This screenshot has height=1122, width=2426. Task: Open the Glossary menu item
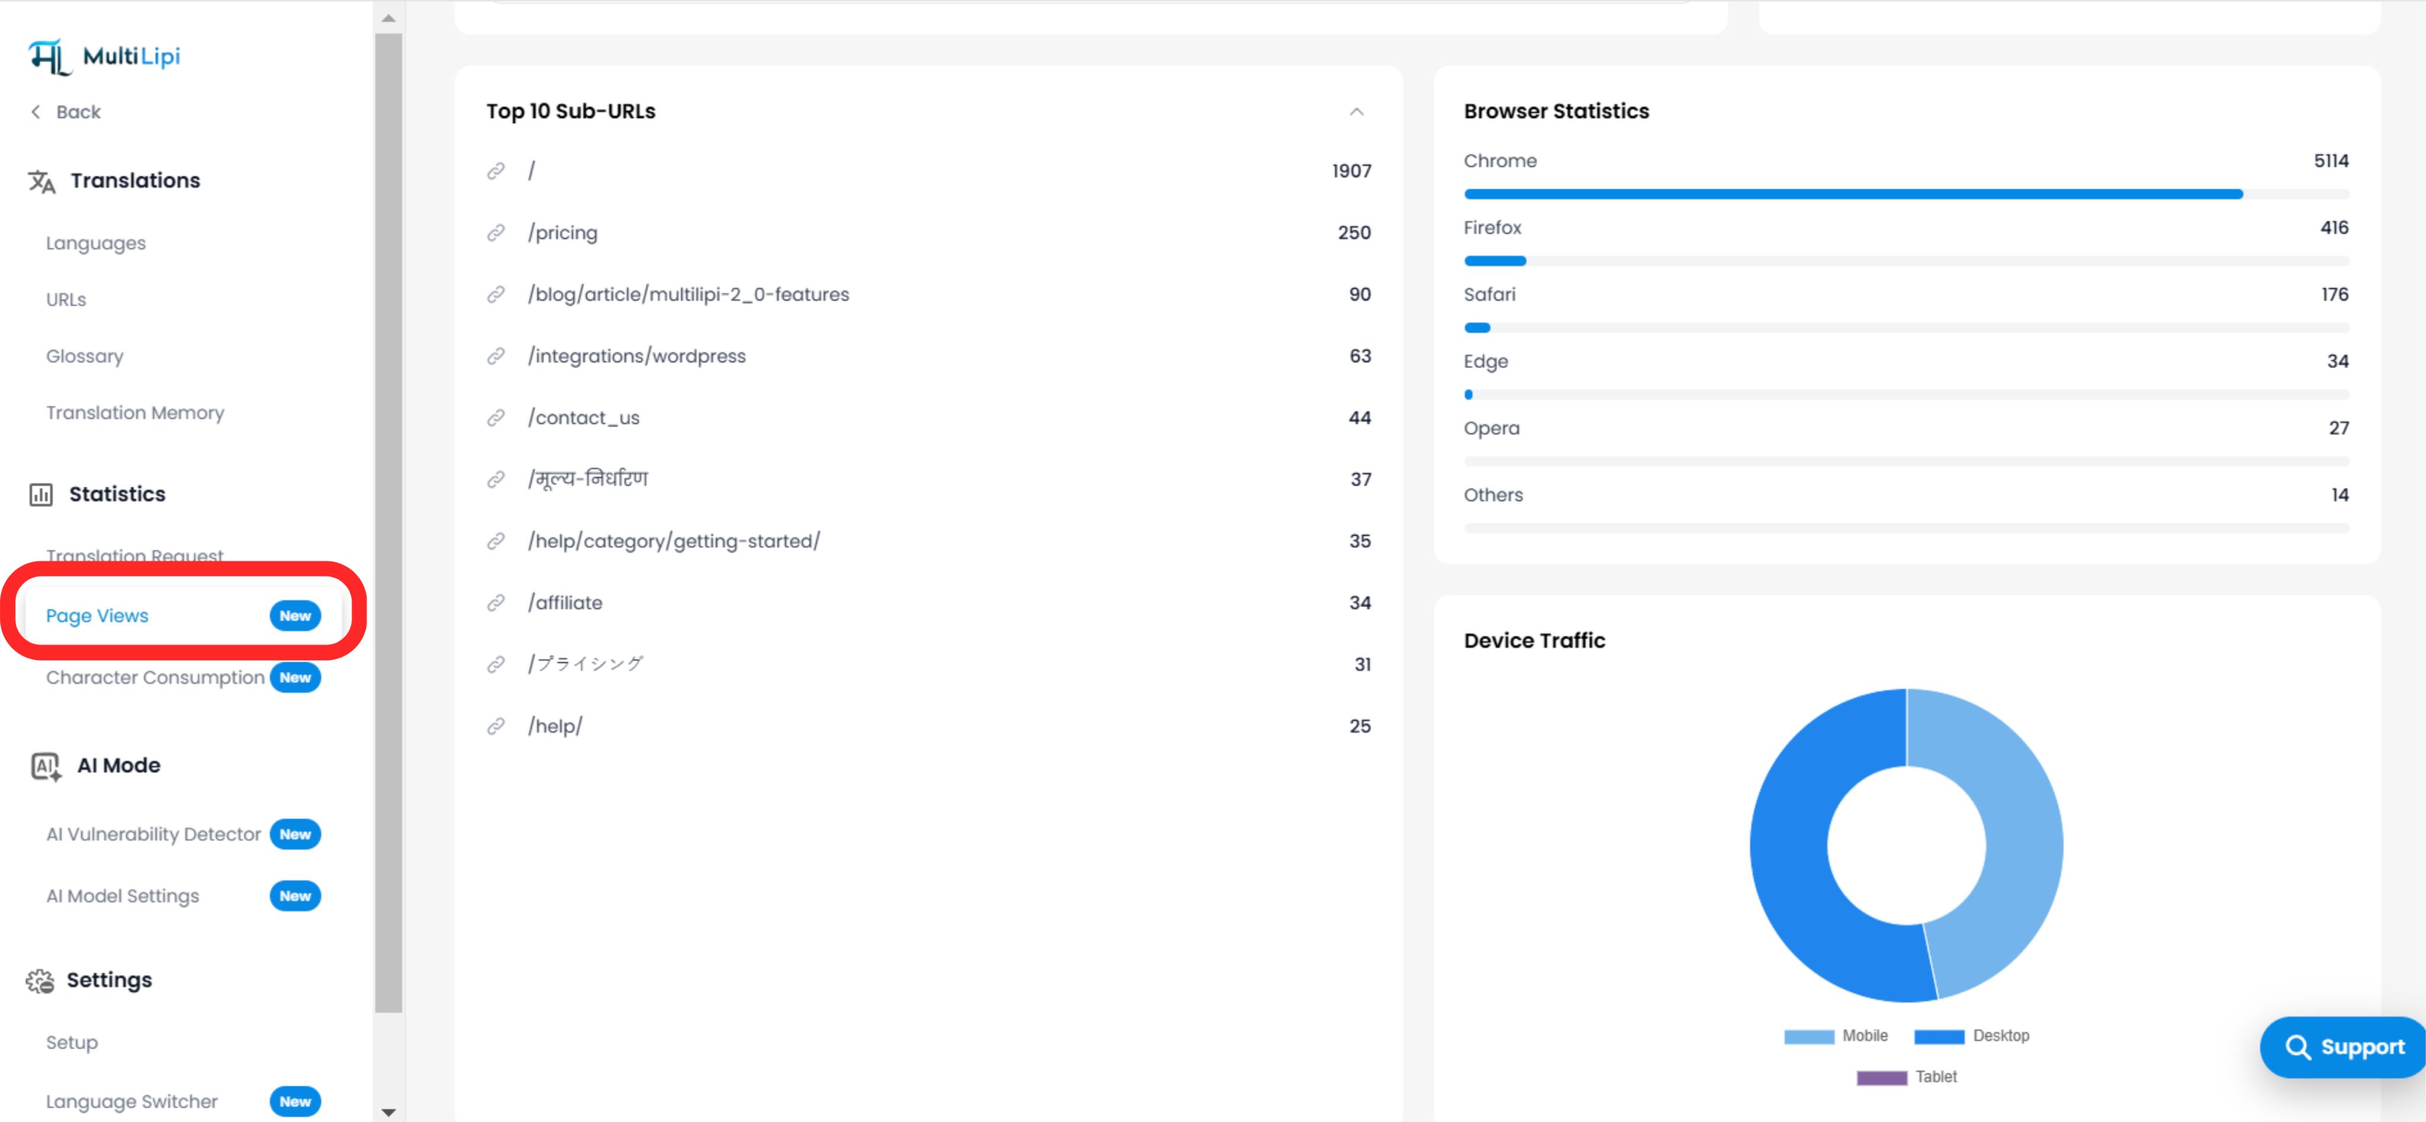coord(84,355)
